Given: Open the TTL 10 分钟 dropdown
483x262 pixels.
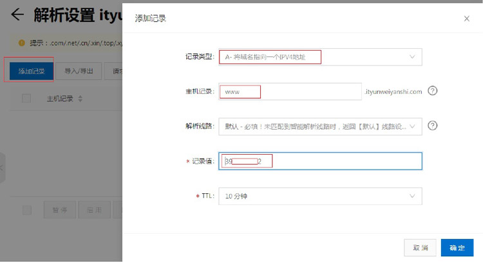Looking at the screenshot, I should point(320,196).
